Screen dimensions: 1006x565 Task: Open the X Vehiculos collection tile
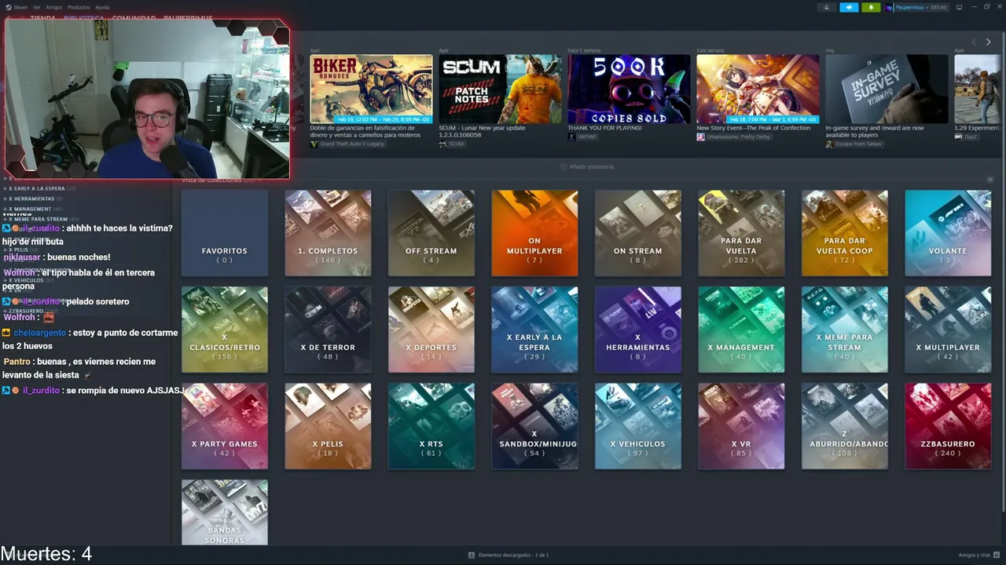tap(638, 426)
